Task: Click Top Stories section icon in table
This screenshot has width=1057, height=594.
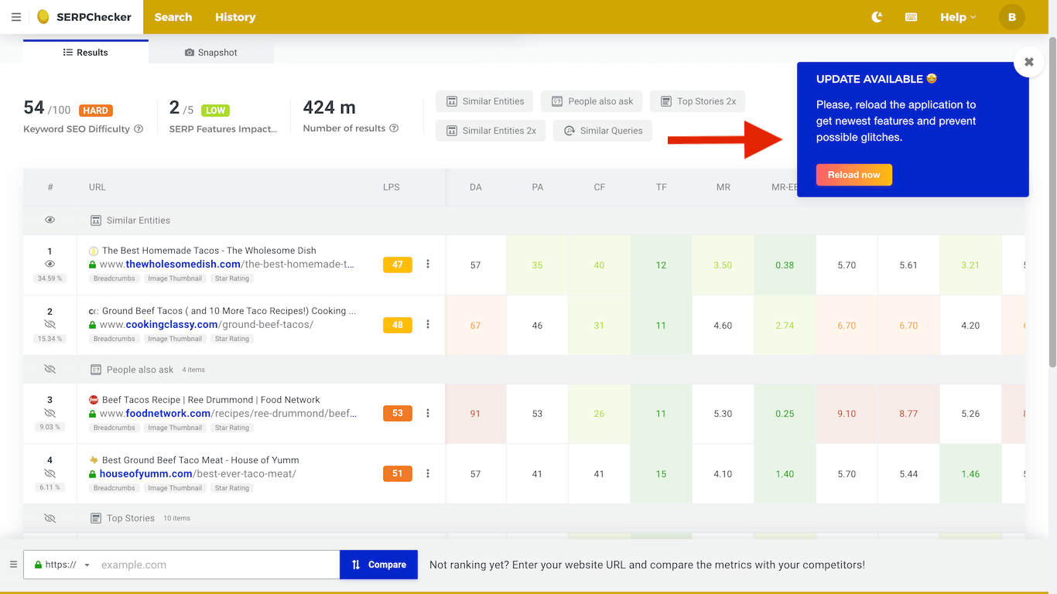Action: (96, 518)
